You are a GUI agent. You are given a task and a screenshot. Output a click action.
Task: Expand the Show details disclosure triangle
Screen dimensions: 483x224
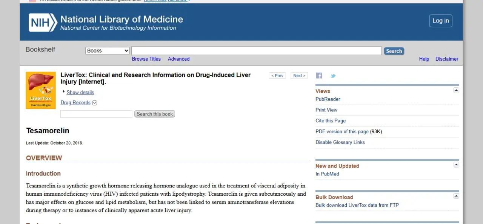tap(64, 91)
